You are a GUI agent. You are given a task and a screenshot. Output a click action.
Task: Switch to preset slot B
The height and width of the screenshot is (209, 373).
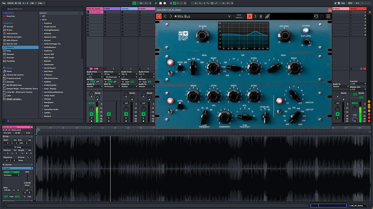(261, 16)
